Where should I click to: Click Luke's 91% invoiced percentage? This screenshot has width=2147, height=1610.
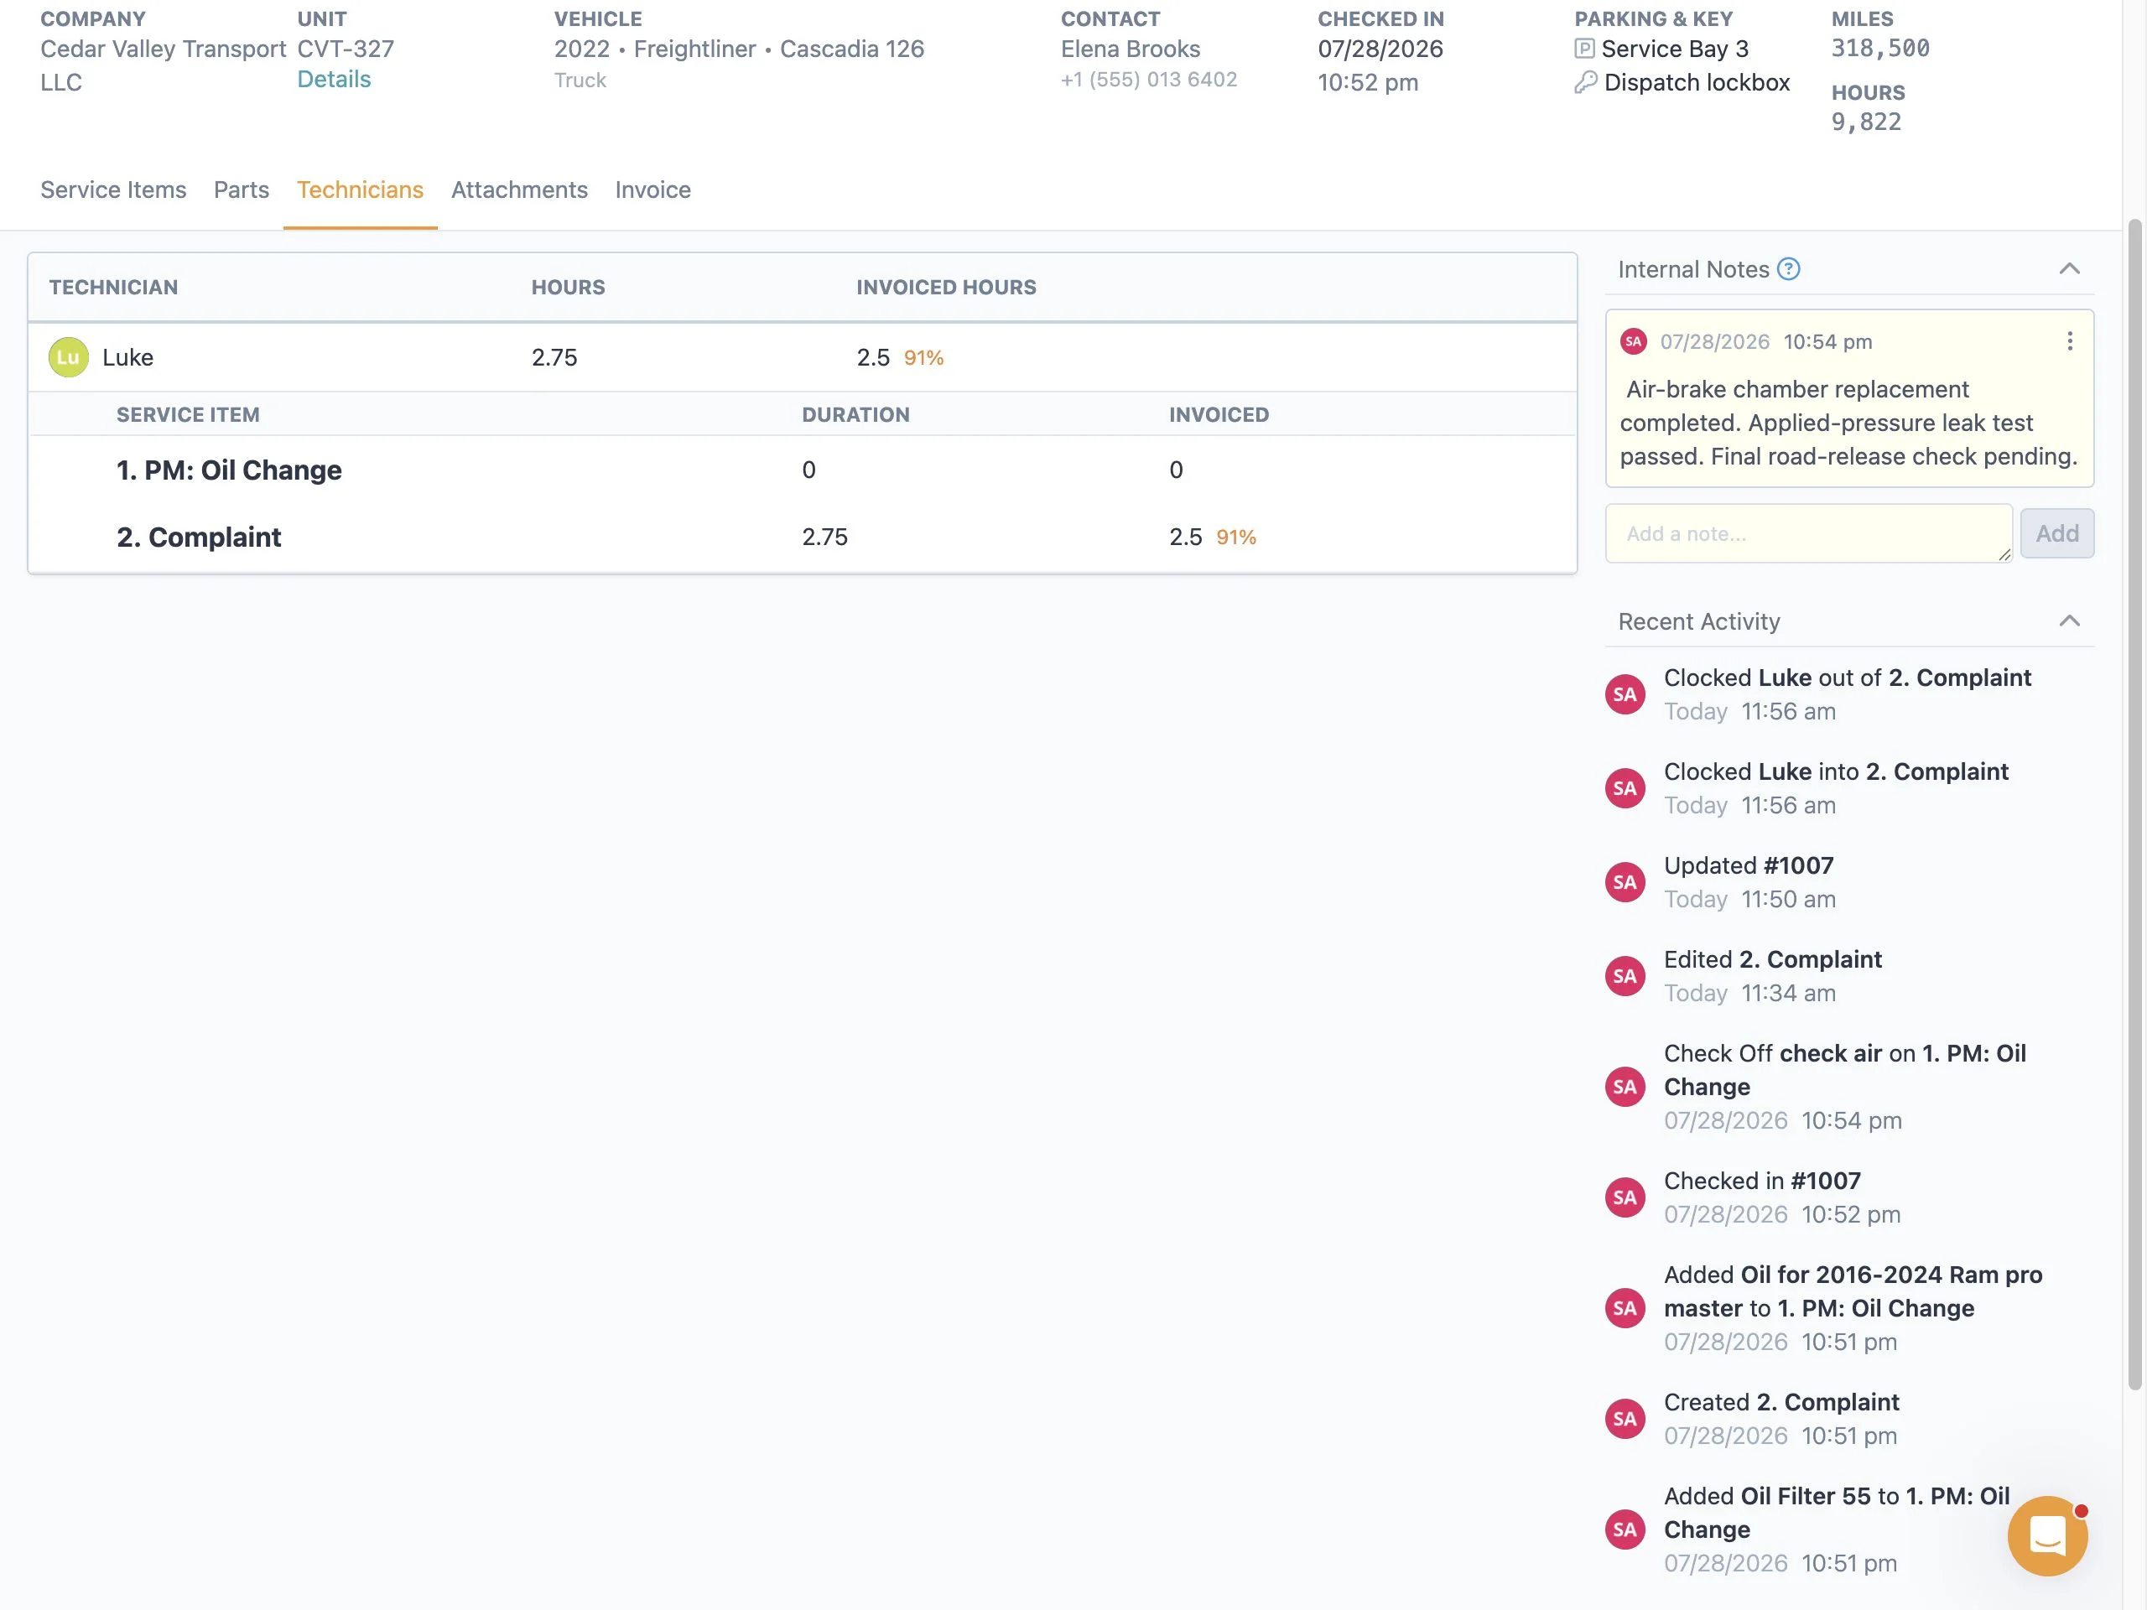(923, 358)
